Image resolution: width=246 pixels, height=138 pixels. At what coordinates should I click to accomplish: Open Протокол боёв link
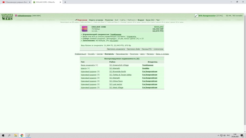pyautogui.click(x=133, y=49)
